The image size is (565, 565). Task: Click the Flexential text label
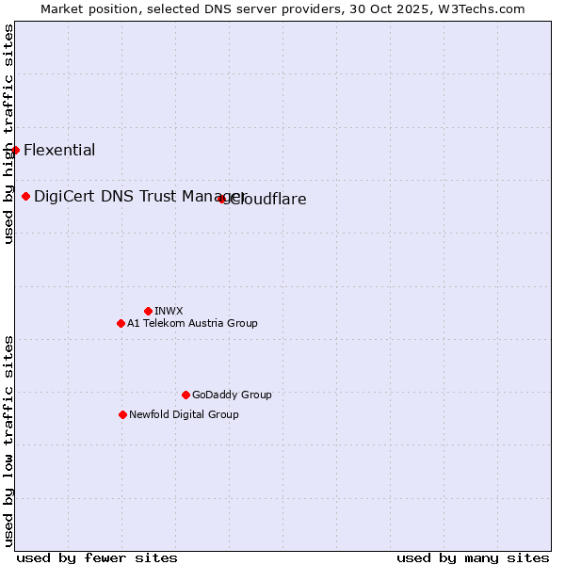pyautogui.click(x=59, y=151)
